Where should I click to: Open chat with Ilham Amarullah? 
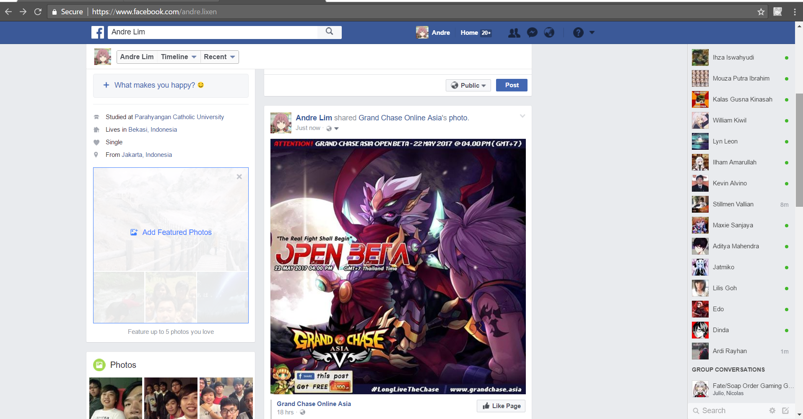741,162
